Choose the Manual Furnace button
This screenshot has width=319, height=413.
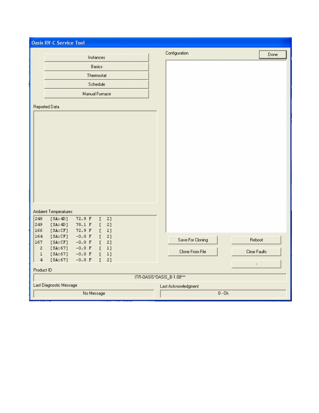96,94
